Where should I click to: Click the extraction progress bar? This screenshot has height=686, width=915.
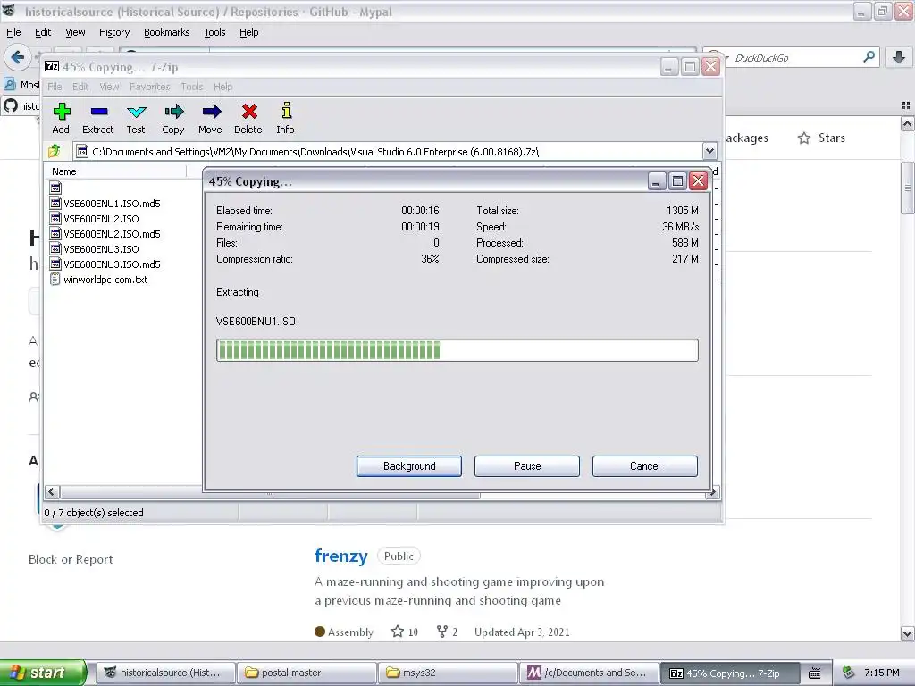tap(457, 350)
